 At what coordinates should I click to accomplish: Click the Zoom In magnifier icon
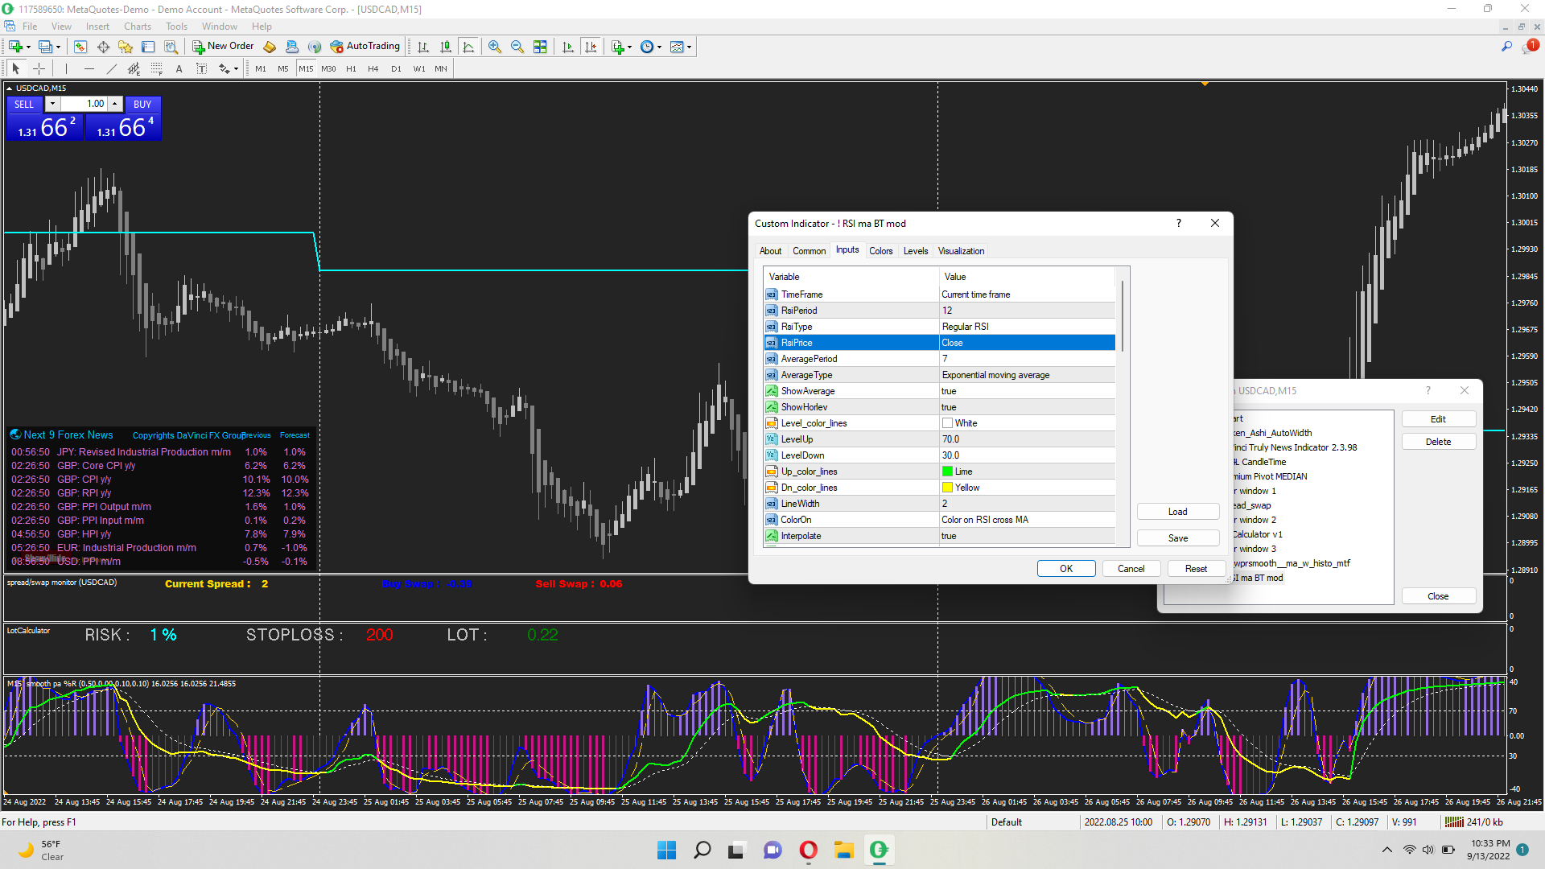point(495,47)
